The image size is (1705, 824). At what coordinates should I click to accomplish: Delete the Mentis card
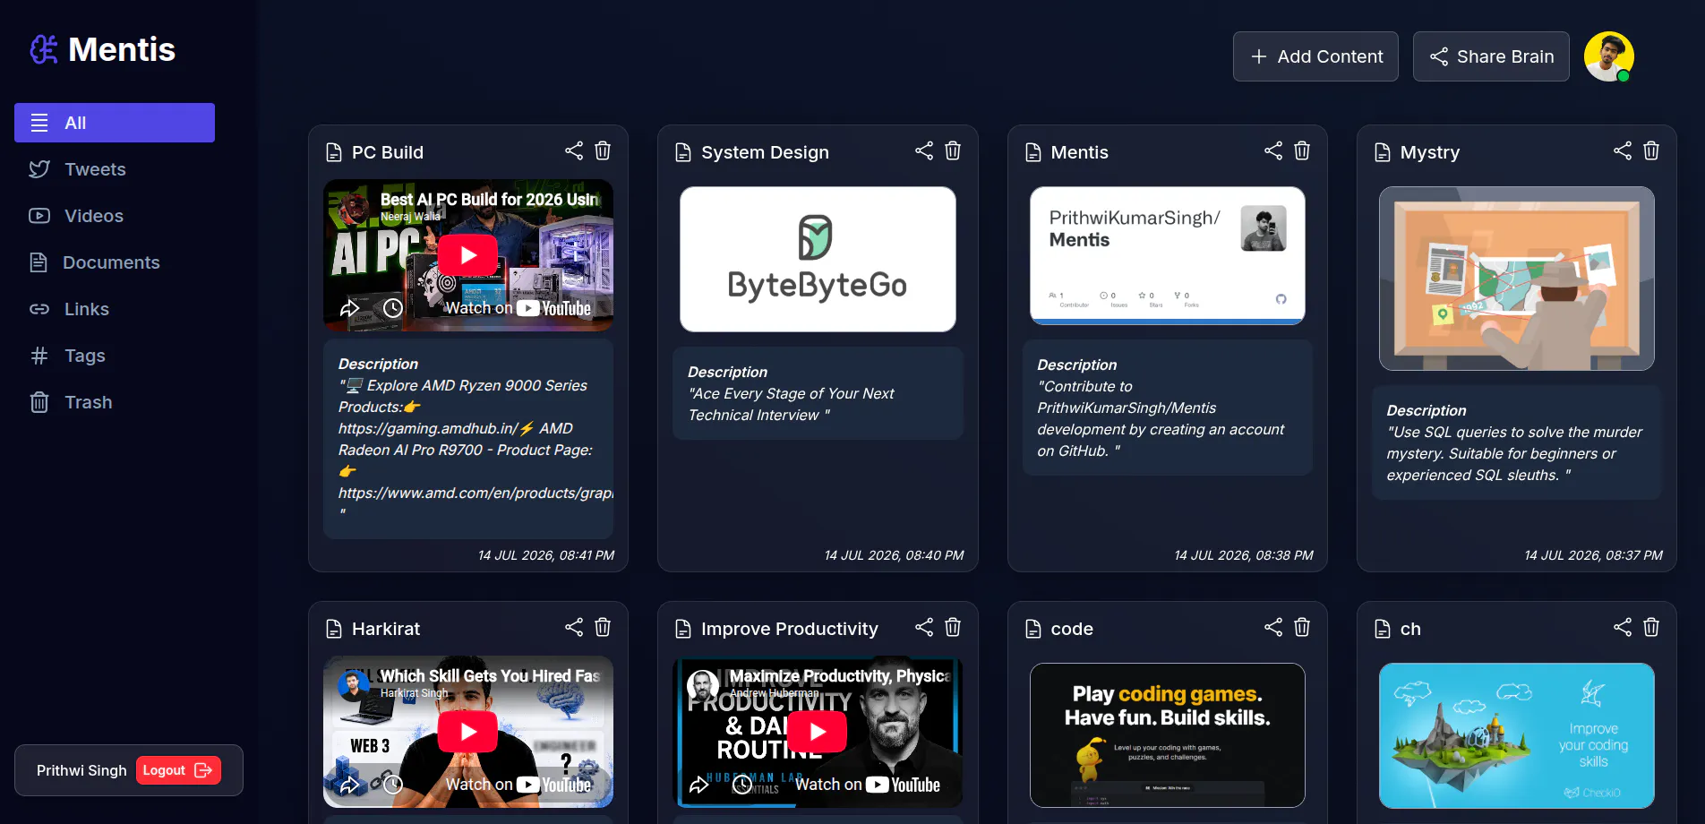point(1302,150)
